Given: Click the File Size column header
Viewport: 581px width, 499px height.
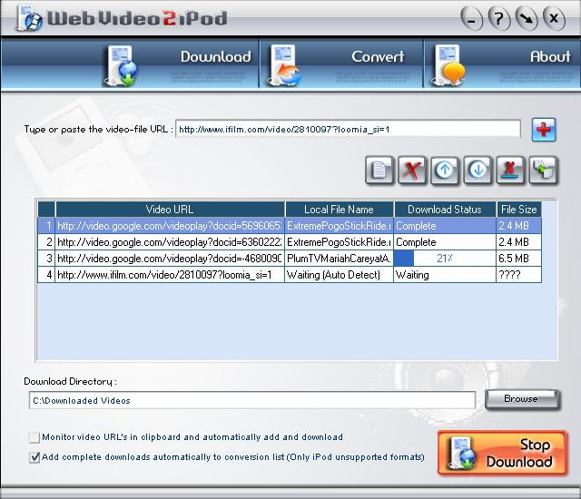Looking at the screenshot, I should click(518, 210).
